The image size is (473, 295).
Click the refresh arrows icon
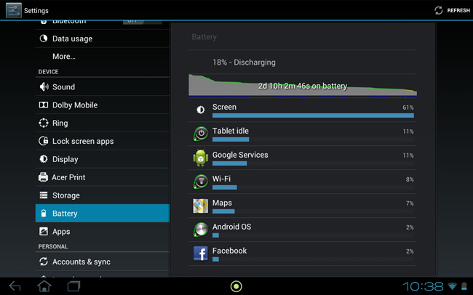click(439, 11)
